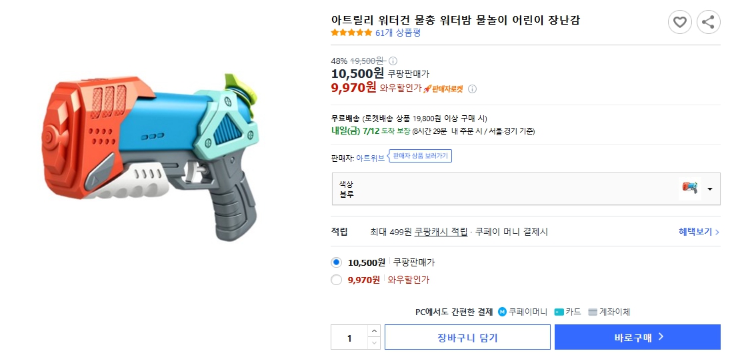
Task: Select the 10,500원 Coupang price option
Action: click(337, 262)
